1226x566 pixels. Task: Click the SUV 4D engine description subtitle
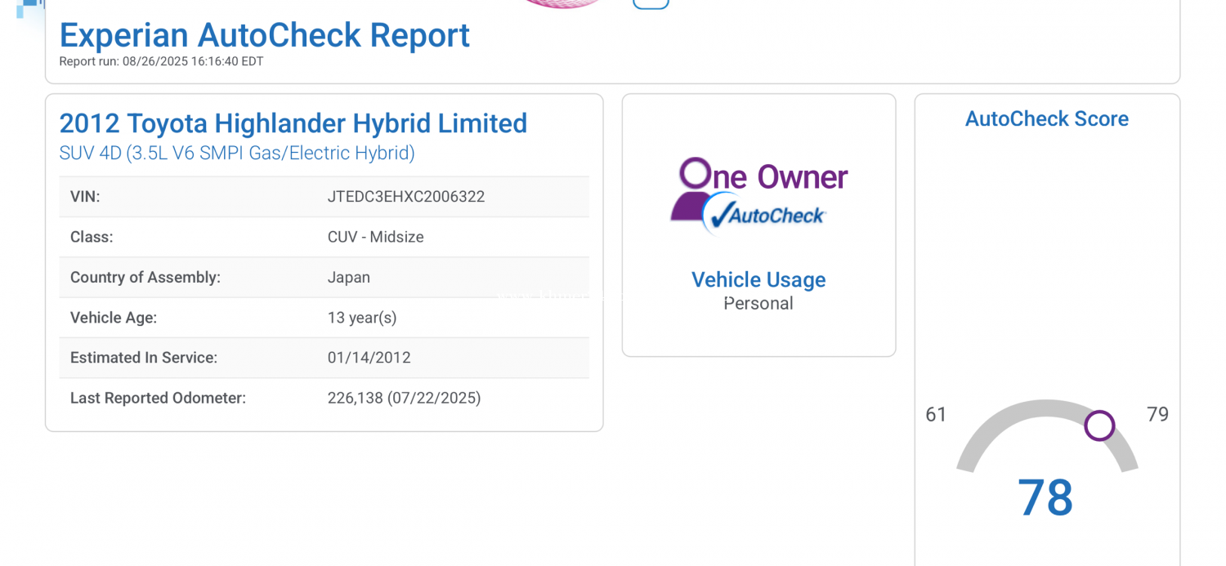tap(236, 153)
